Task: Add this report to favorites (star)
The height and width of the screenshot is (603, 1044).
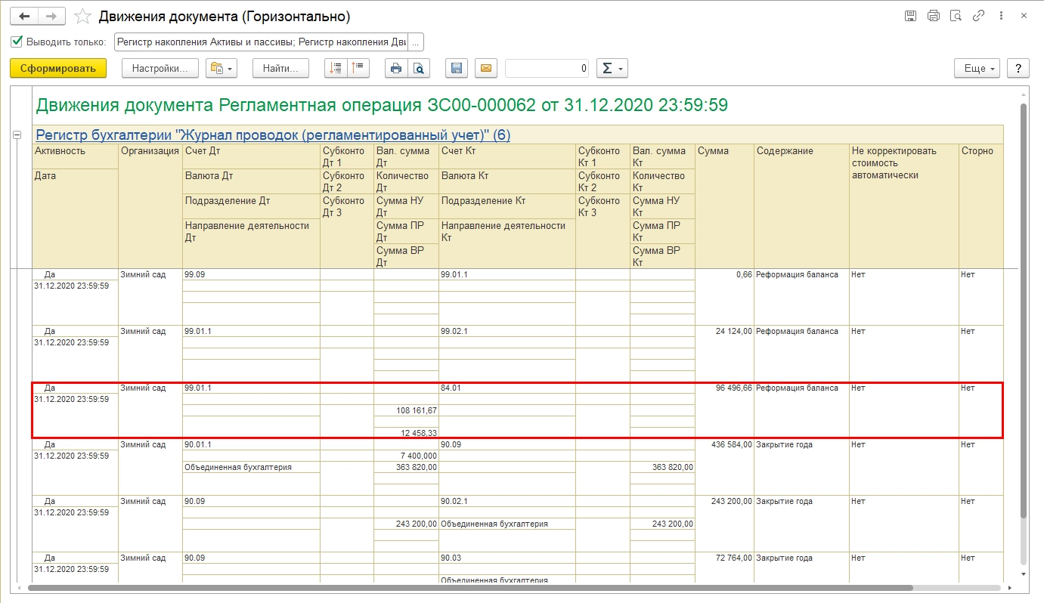Action: (83, 16)
